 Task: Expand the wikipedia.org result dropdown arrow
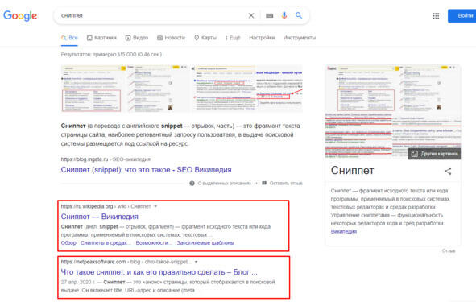(155, 206)
